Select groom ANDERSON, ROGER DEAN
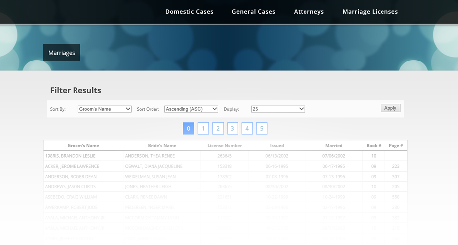Image resolution: width=458 pixels, height=245 pixels. (71, 177)
